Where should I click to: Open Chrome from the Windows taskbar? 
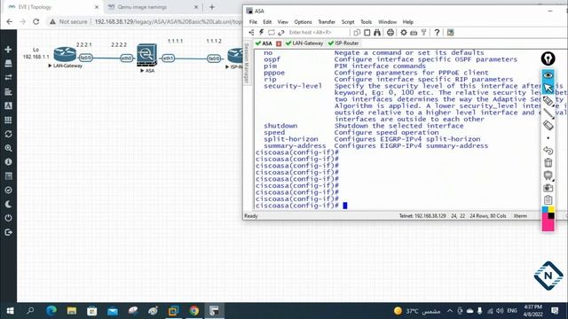point(193,311)
